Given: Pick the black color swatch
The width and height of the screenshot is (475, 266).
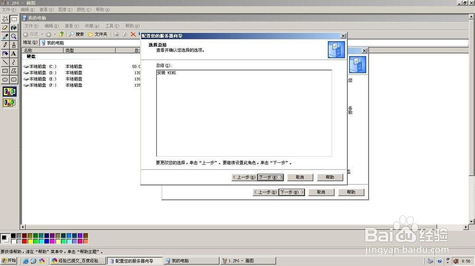Looking at the screenshot, I should [x=13, y=236].
